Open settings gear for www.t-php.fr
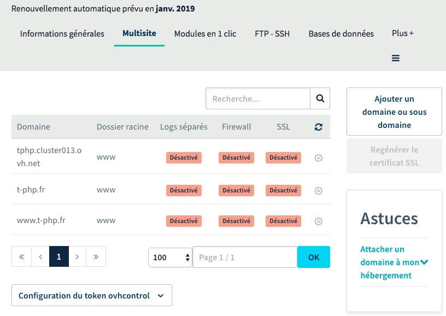This screenshot has height=316, width=446. [x=319, y=221]
